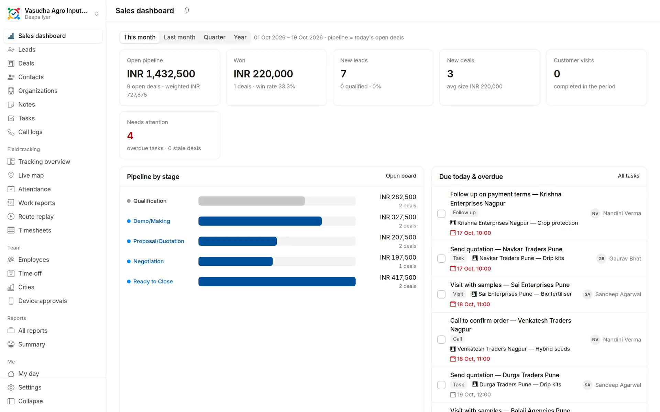Click the Notes sidebar icon
Viewport: 660px width, 412px height.
tap(11, 104)
